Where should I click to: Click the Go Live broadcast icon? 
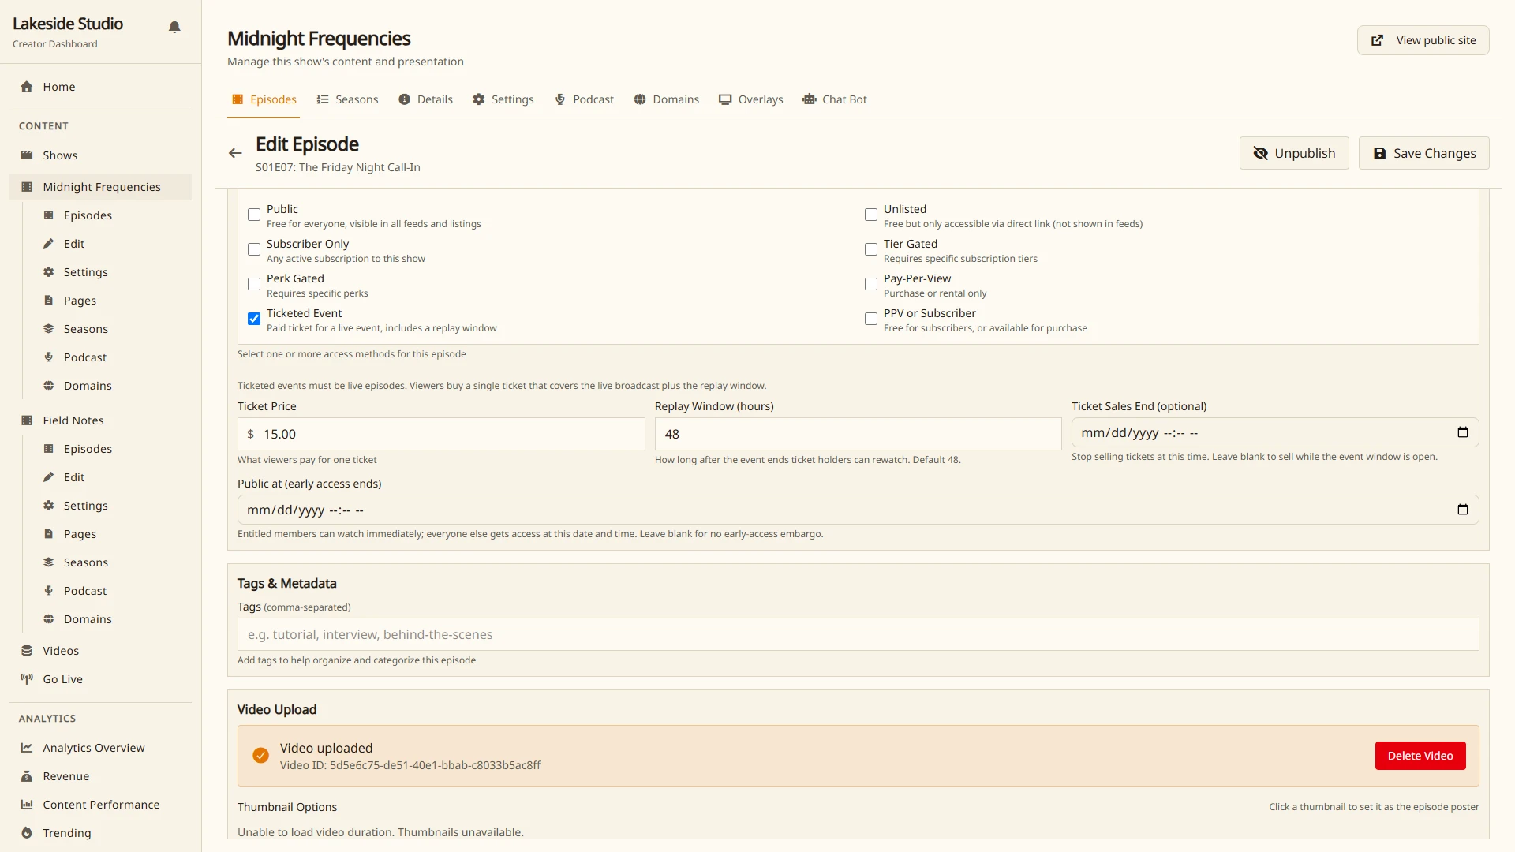tap(27, 679)
